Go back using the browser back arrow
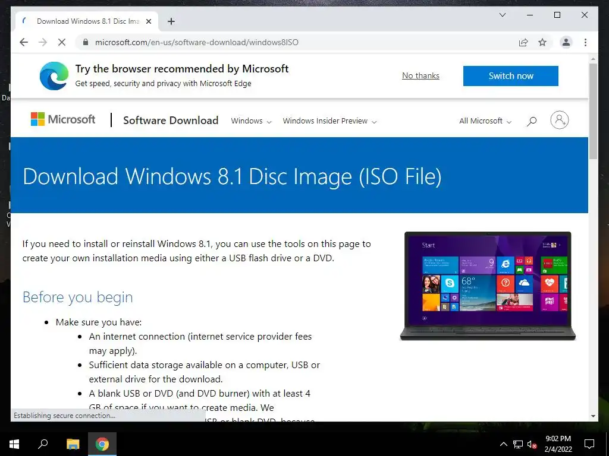This screenshot has width=609, height=456. 24,42
